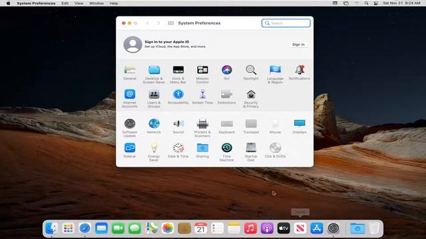Open the Edit menu
Viewport: 426px width, 239px height.
65,3
